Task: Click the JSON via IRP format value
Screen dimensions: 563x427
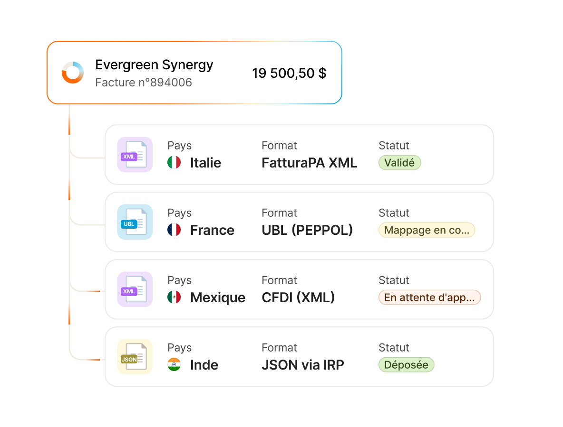Action: (x=303, y=365)
